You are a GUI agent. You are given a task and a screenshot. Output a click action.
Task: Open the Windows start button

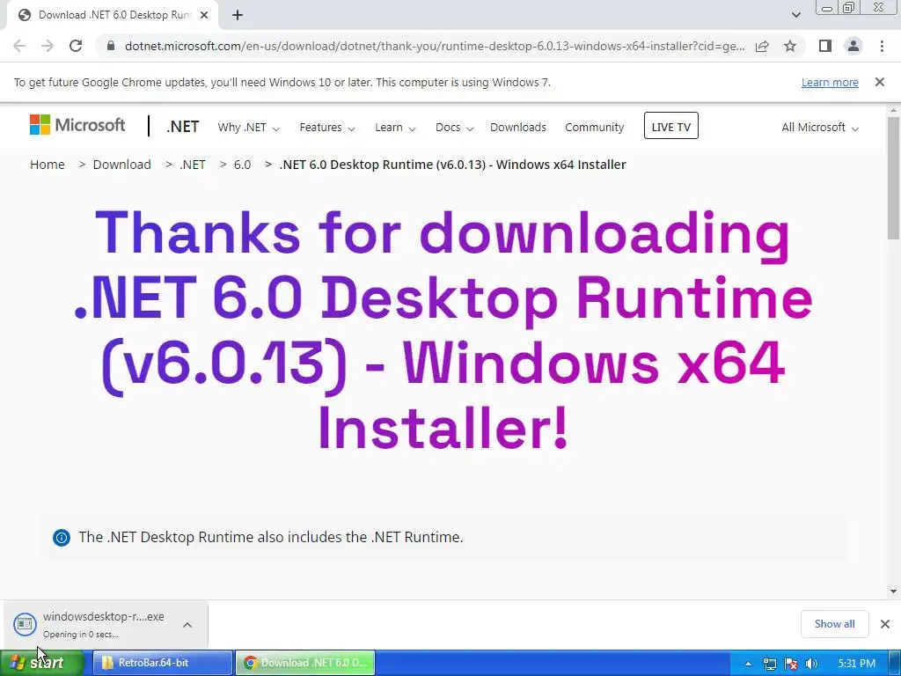tap(41, 663)
